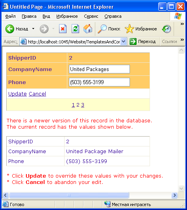The height and width of the screenshot is (210, 187).
Task: Click the title bar Internet Explorer icon
Action: click(6, 6)
